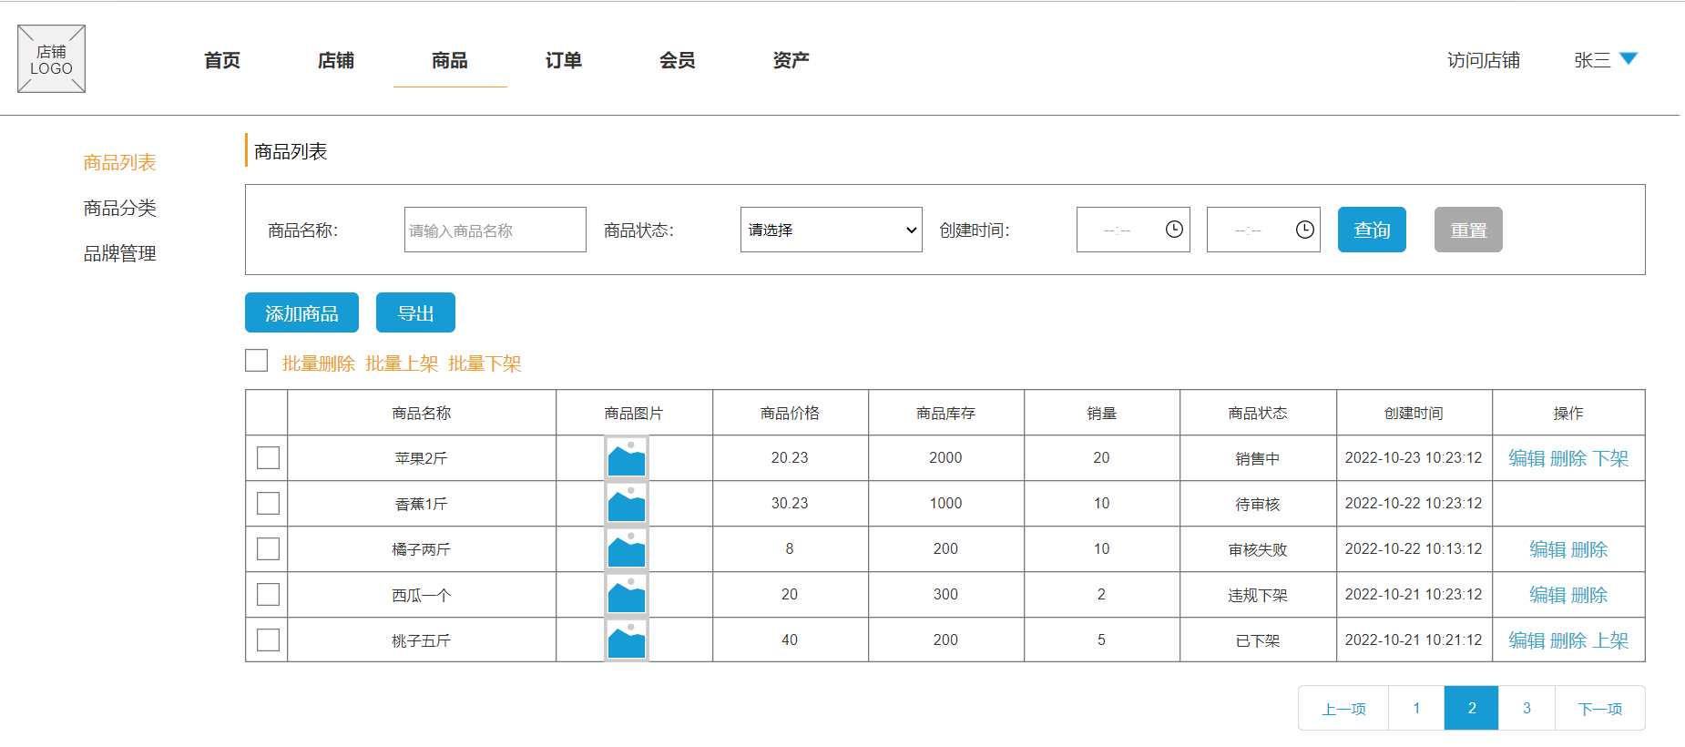Click 批量删除 link
This screenshot has height=747, width=1685.
tap(319, 363)
